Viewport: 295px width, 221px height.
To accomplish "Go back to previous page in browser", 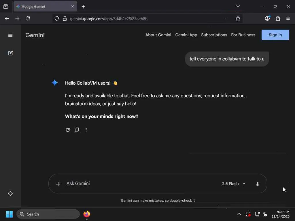I will click(x=7, y=18).
